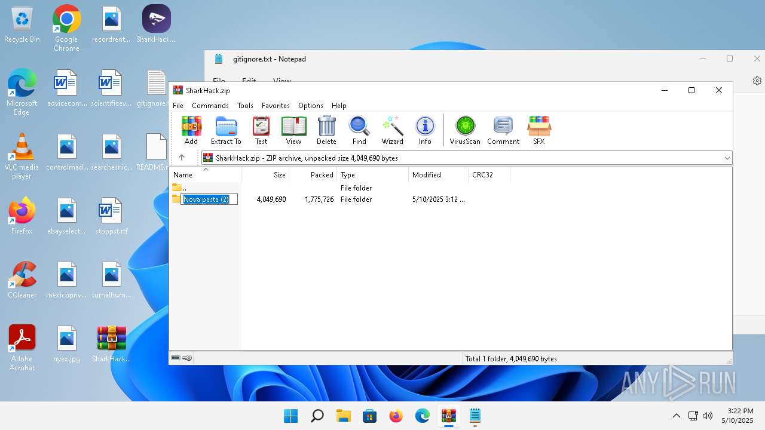Screen dimensions: 765x430
Task: Select scientificev Word document on desktop
Action: [112, 88]
